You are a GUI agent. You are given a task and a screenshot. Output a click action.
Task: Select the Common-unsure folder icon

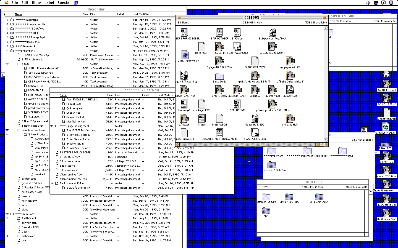pyautogui.click(x=266, y=197)
